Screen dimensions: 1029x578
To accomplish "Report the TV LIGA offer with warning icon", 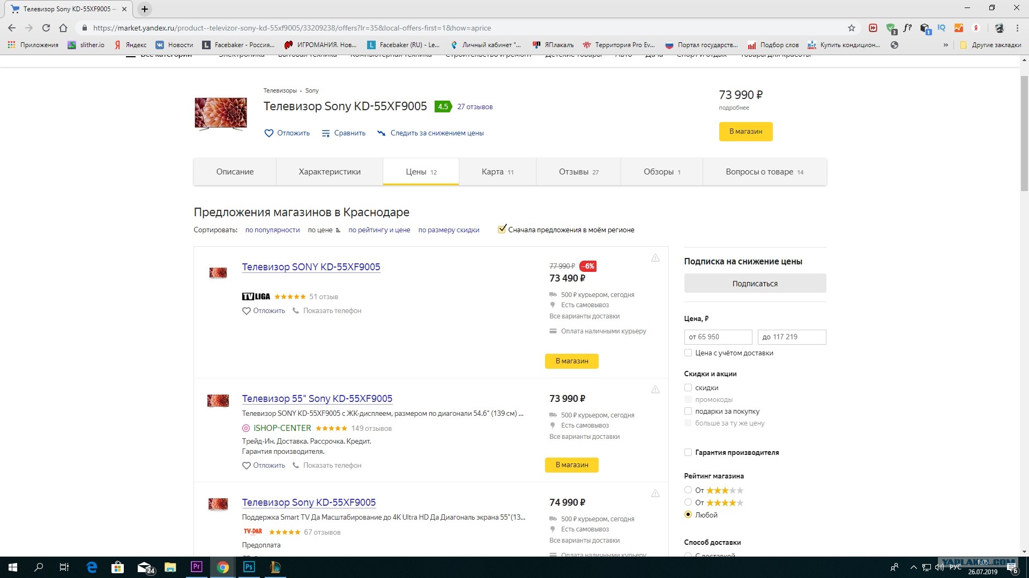I will coord(655,258).
